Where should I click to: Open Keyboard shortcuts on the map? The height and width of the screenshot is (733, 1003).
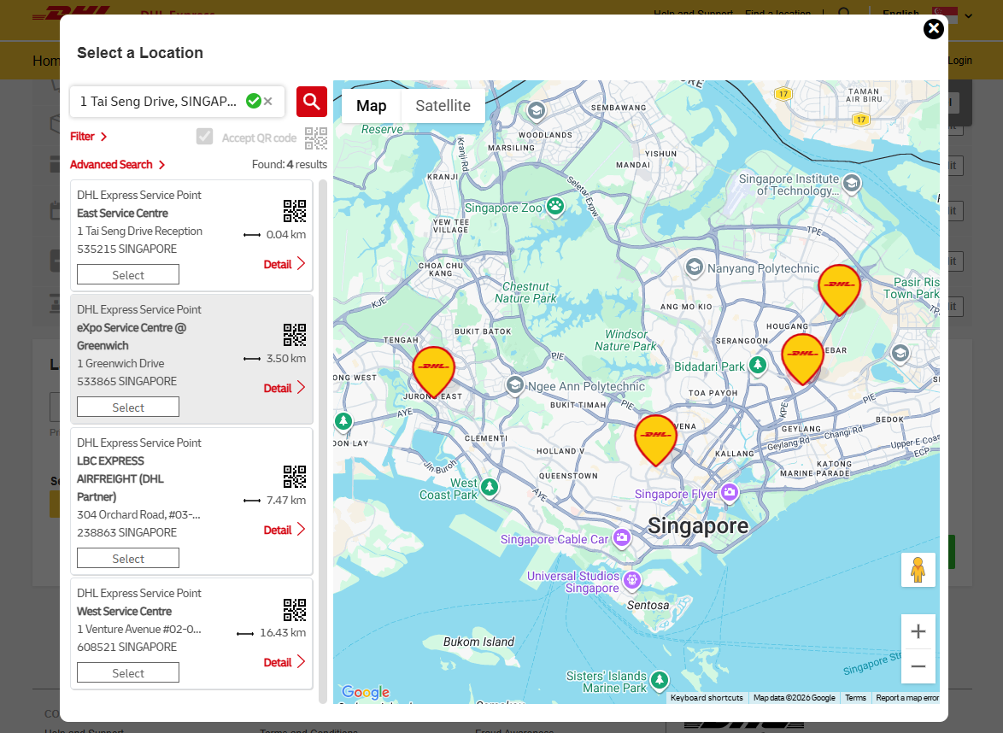(707, 698)
